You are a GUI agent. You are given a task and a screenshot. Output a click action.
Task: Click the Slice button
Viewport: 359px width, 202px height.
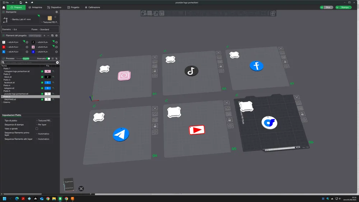click(x=328, y=7)
